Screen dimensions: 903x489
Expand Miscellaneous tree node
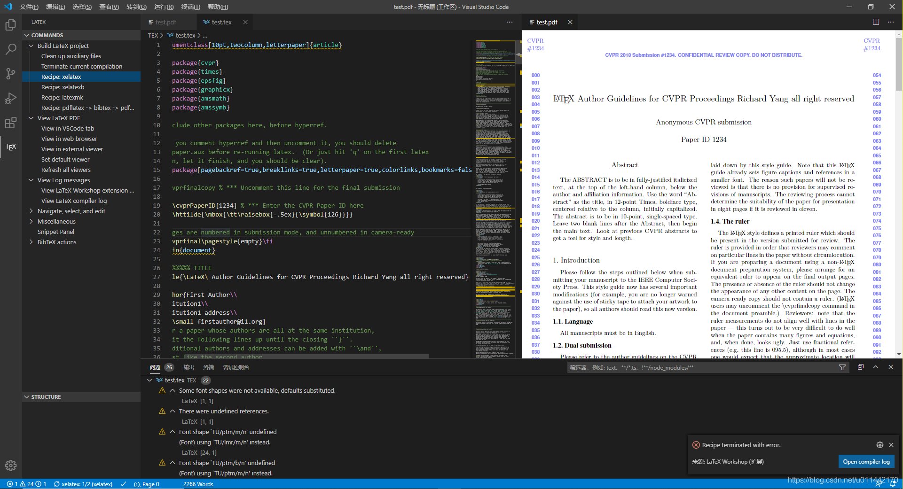point(31,221)
